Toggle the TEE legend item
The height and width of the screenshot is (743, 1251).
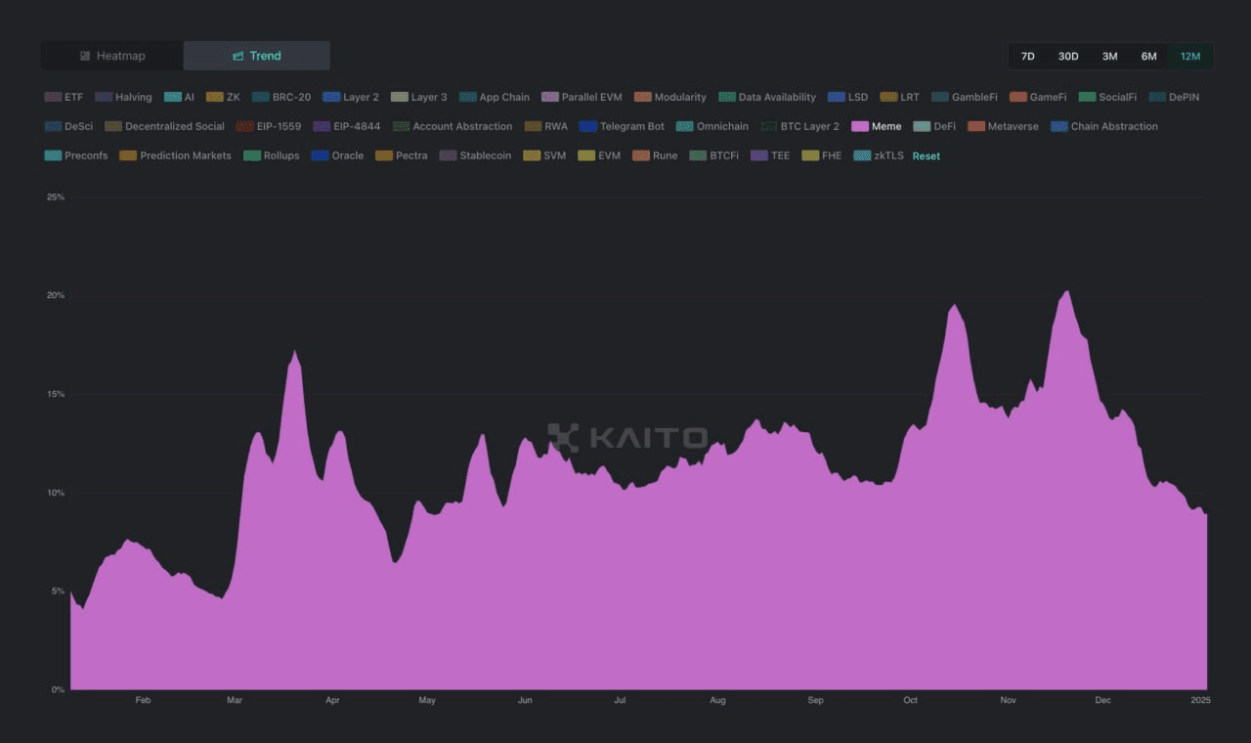770,155
